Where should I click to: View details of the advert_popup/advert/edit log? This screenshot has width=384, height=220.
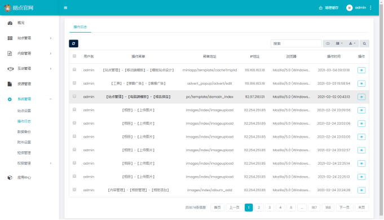coord(361,83)
